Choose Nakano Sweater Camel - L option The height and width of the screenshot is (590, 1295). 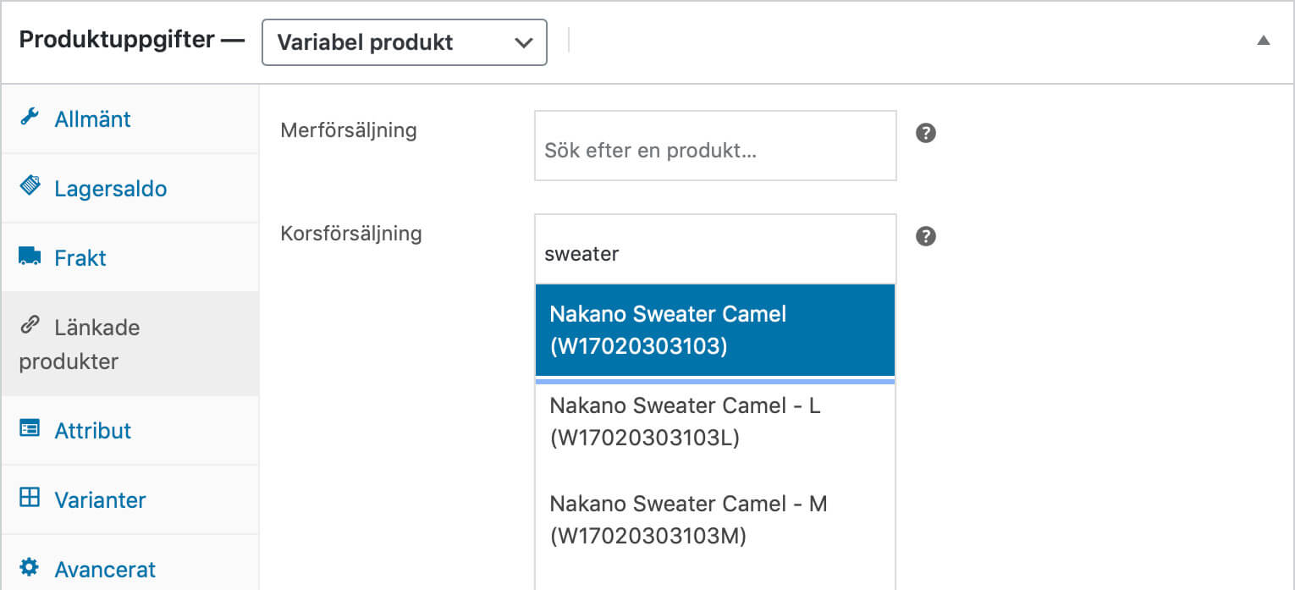(x=714, y=422)
